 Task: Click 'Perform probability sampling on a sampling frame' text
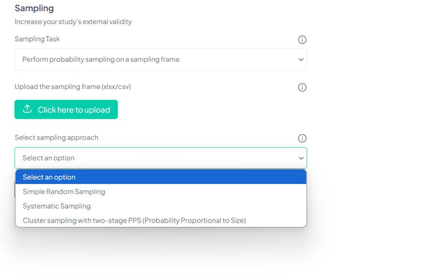click(101, 60)
